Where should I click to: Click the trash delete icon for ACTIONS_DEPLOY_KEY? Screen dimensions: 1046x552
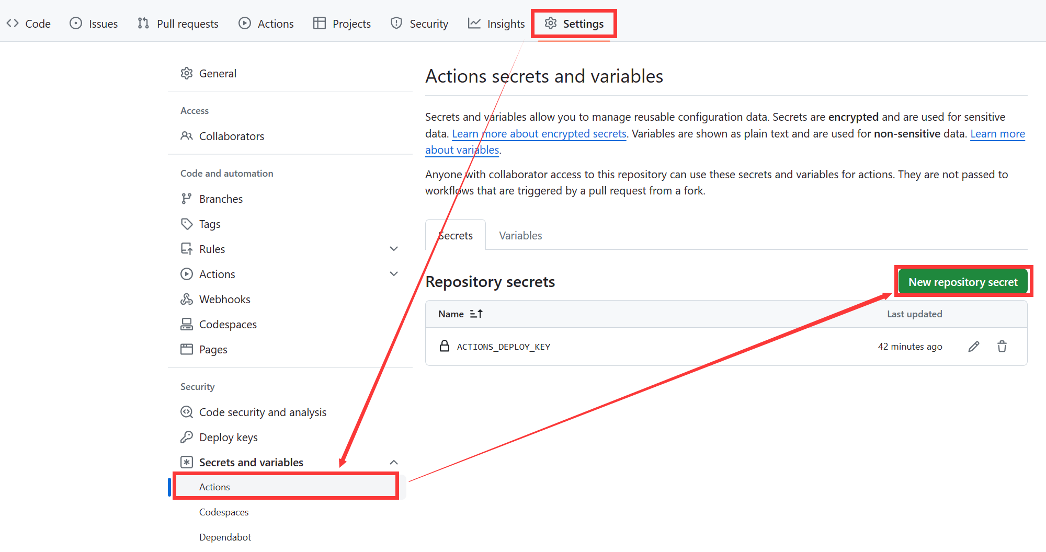click(1002, 347)
